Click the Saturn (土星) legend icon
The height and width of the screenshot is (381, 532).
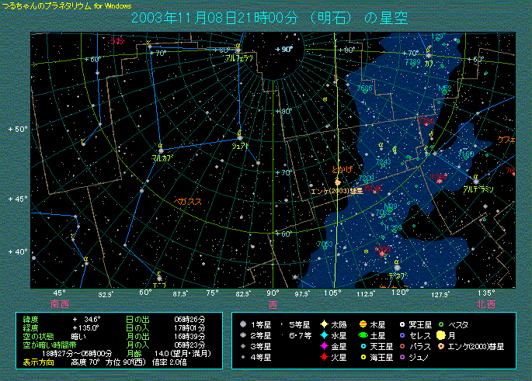[363, 335]
